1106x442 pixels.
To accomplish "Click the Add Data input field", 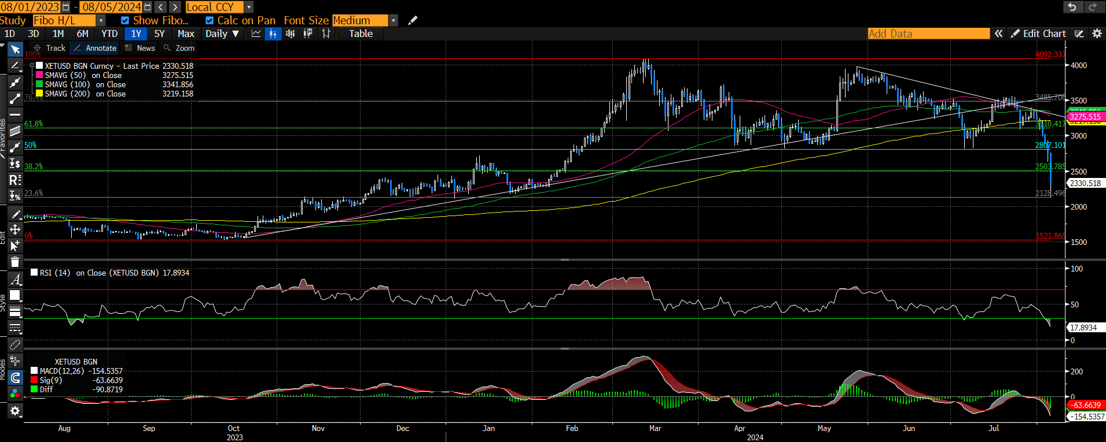I will pos(929,34).
